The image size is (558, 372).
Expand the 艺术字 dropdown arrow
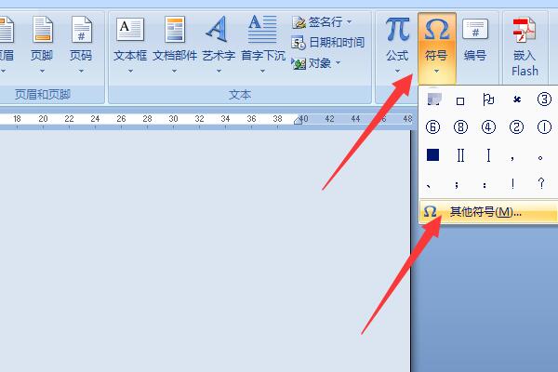219,72
